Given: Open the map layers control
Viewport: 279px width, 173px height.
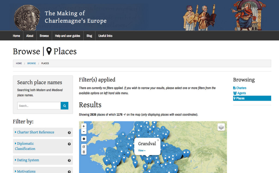Looking at the screenshot, I should [221, 127].
